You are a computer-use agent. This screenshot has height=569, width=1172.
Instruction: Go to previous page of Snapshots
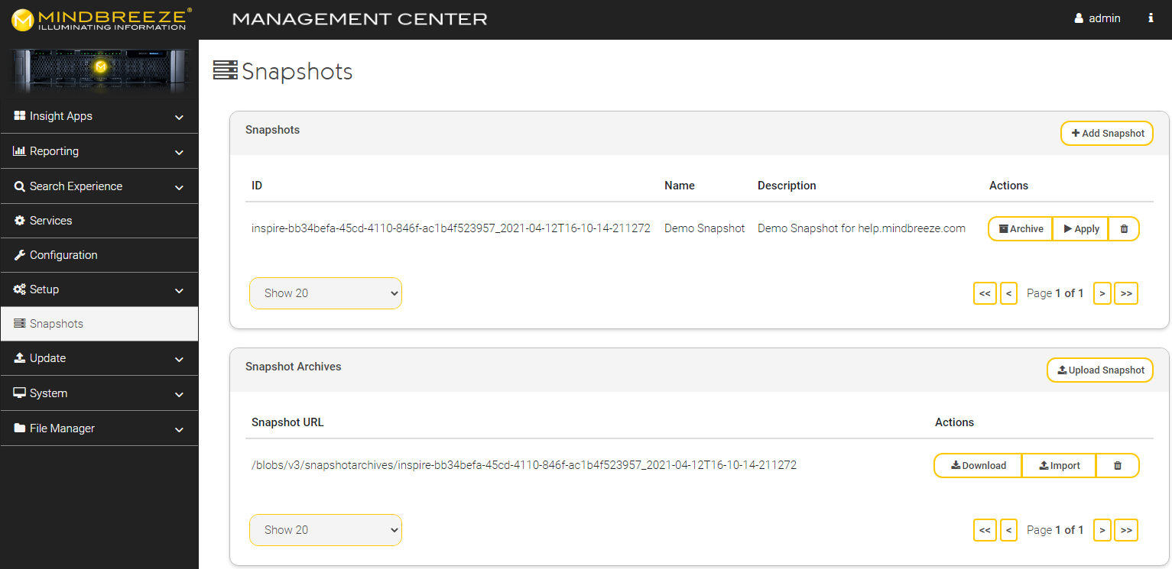[1008, 293]
